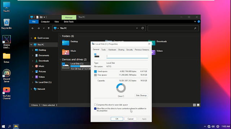Click File Explorer taskbar icon
Image resolution: width=231 pixels, height=129 pixels.
(16, 126)
